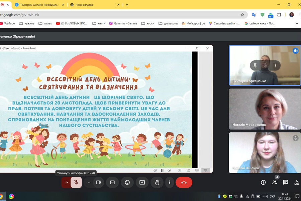The image size is (301, 201).
Task: Send an emoji reaction
Action: 127,182
